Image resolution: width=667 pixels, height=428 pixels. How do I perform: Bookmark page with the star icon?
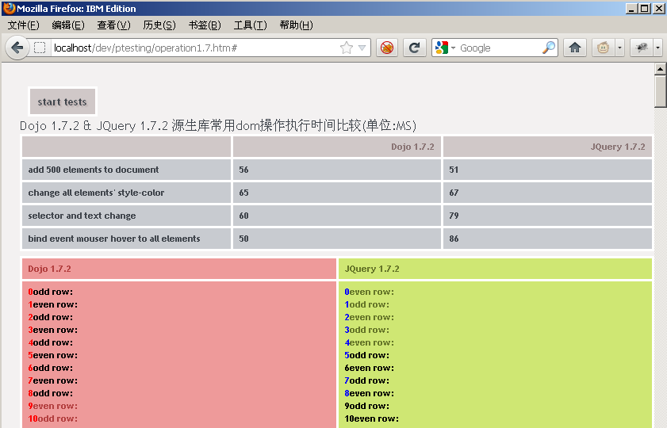pyautogui.click(x=347, y=48)
